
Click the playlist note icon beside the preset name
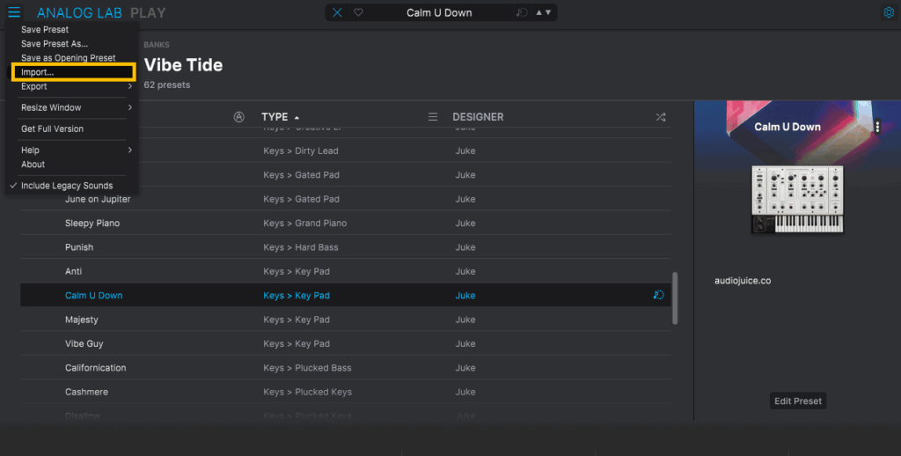tap(522, 12)
